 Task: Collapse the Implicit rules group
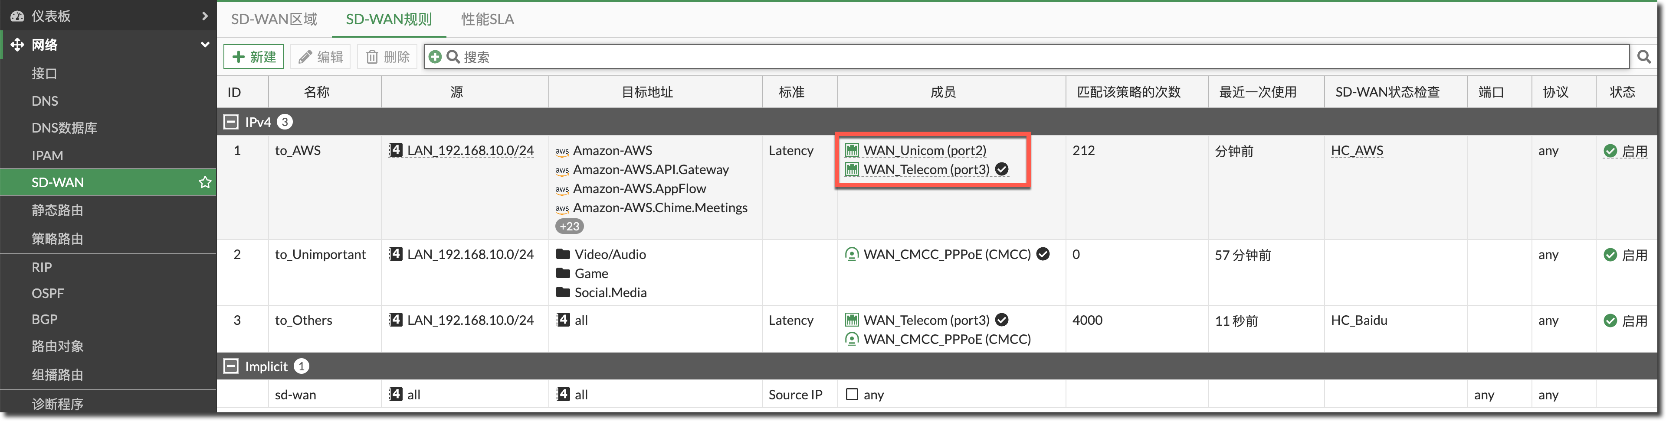[x=231, y=366]
